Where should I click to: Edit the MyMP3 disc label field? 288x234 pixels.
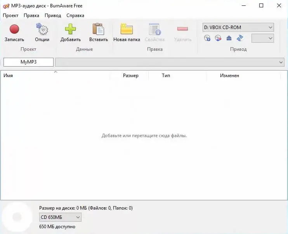(x=28, y=62)
